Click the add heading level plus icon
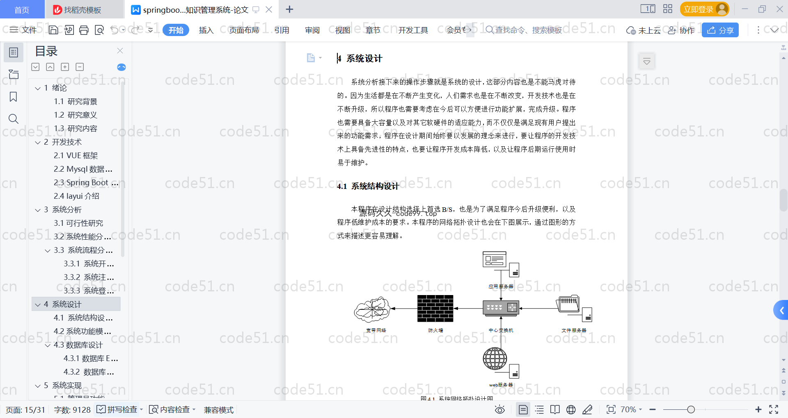The width and height of the screenshot is (788, 418). (65, 67)
